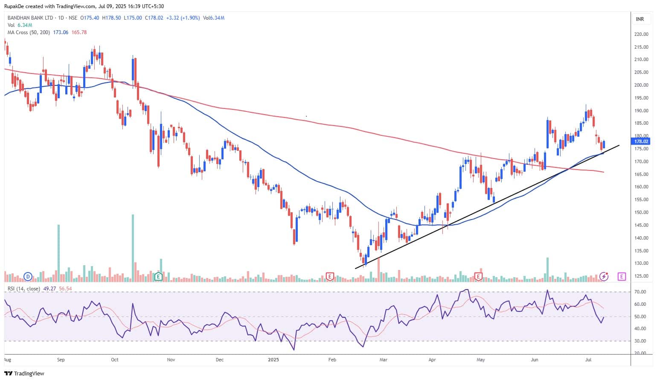The image size is (657, 381).
Task: Click the RSI value 49.27
Action: [x=49, y=289]
